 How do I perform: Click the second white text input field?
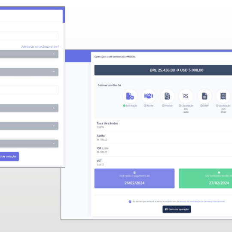tap(29, 90)
